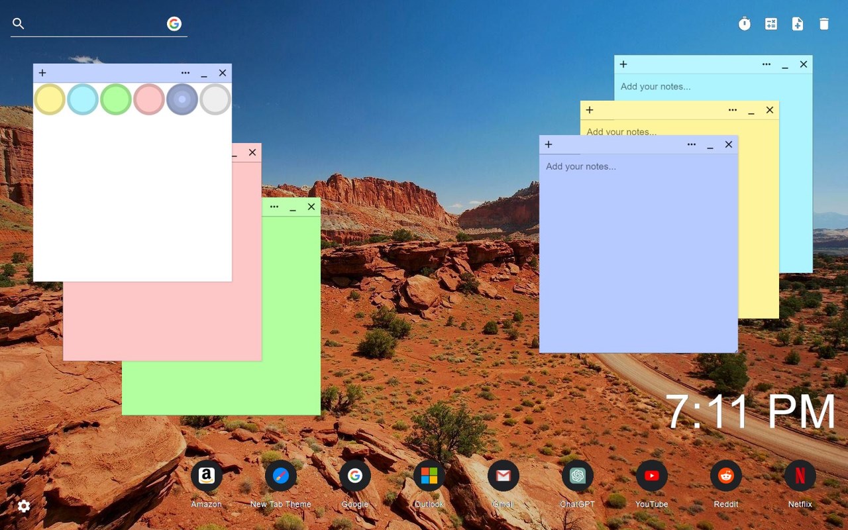This screenshot has height=530, width=848.
Task: Launch the Netflix shortcut
Action: (x=800, y=476)
